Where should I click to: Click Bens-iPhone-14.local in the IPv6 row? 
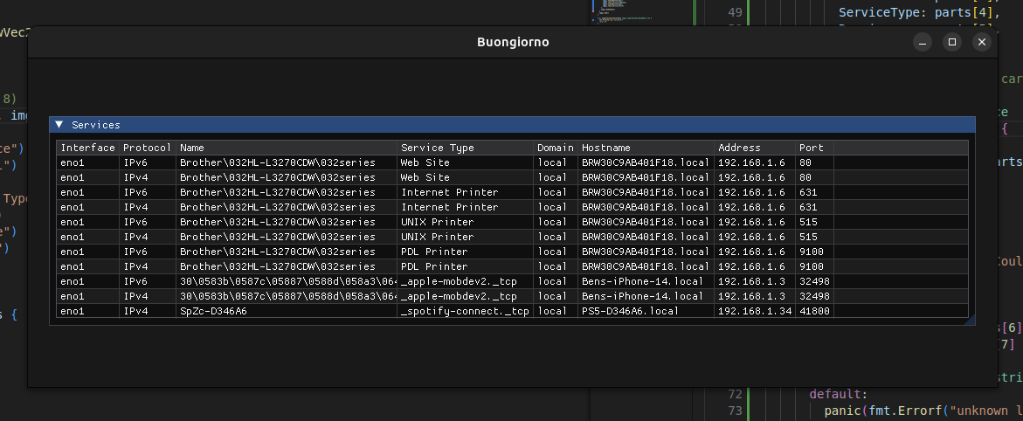pyautogui.click(x=643, y=281)
